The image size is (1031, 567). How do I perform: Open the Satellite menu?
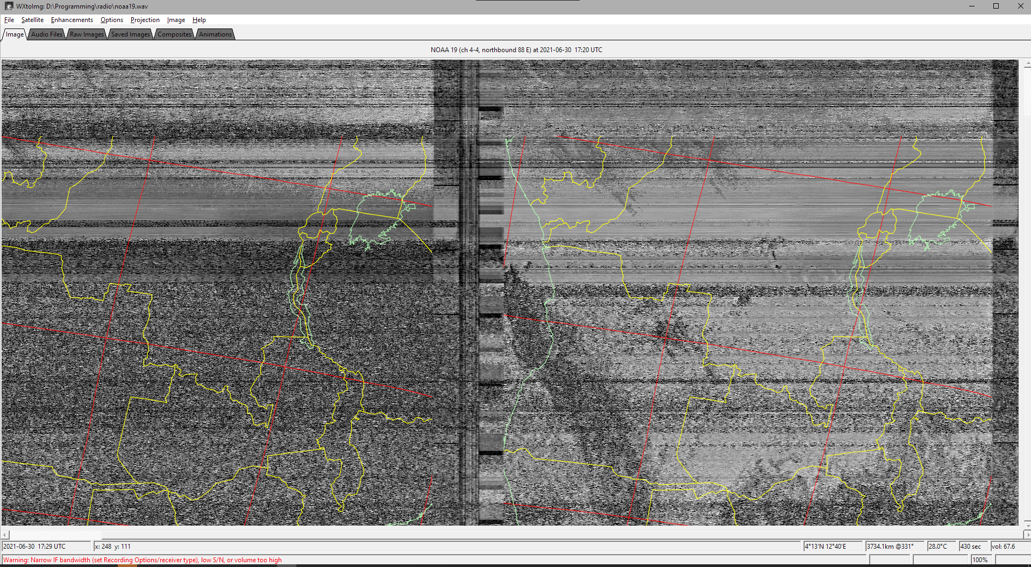[x=32, y=20]
